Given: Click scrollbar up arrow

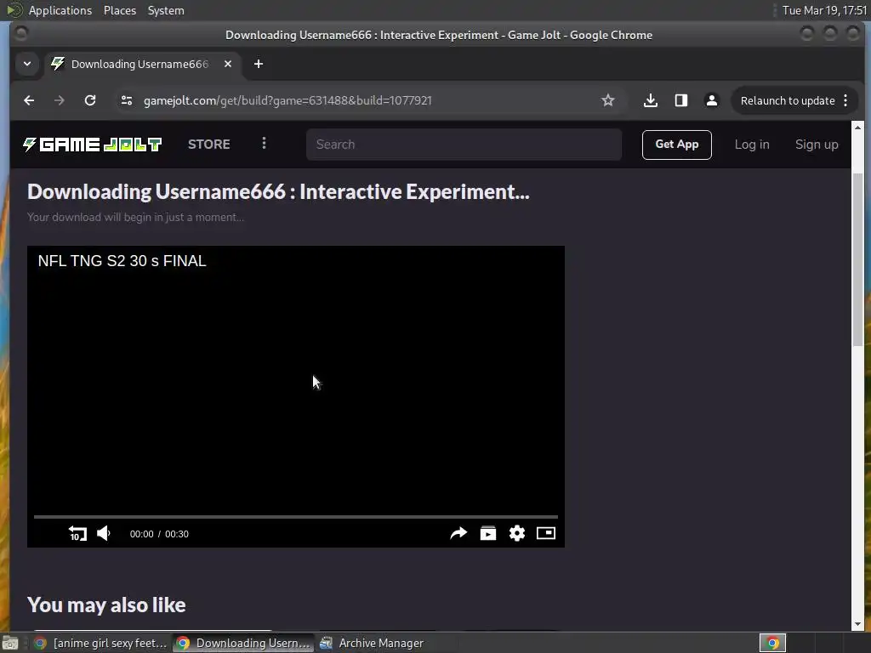Looking at the screenshot, I should [857, 128].
